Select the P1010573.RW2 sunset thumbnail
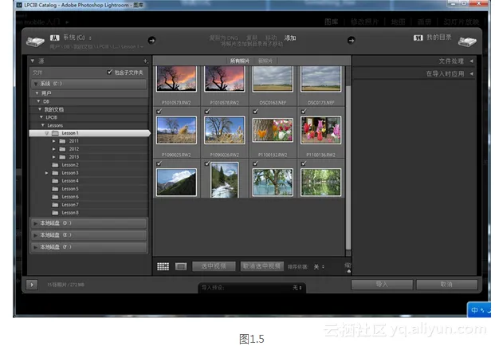Viewport: 495px width, 346px height. (176, 79)
